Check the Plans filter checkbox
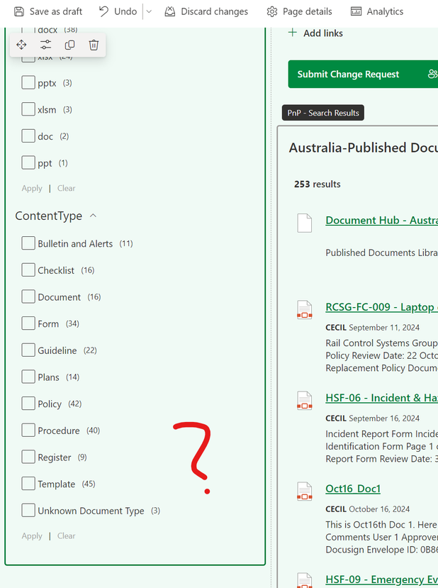 [28, 377]
